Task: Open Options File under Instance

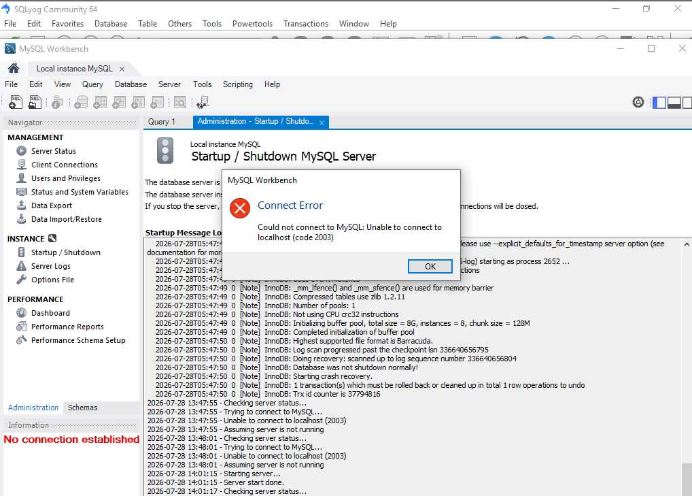Action: [x=52, y=280]
